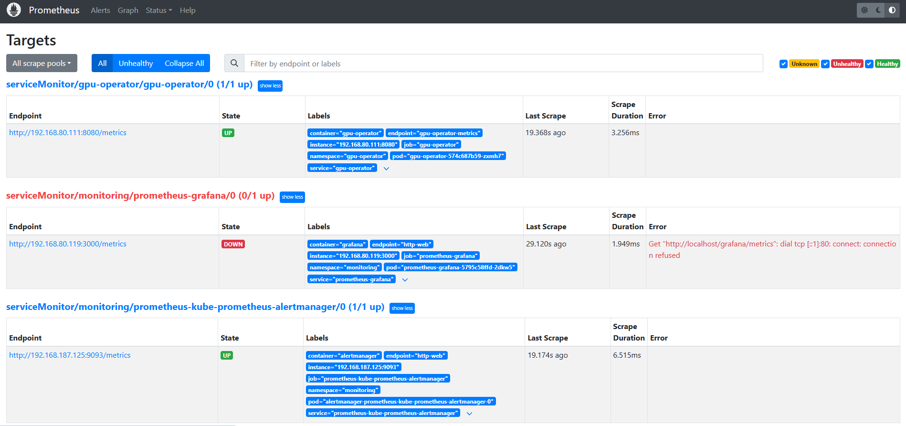Collapse alertmanager pool with show less

click(402, 308)
